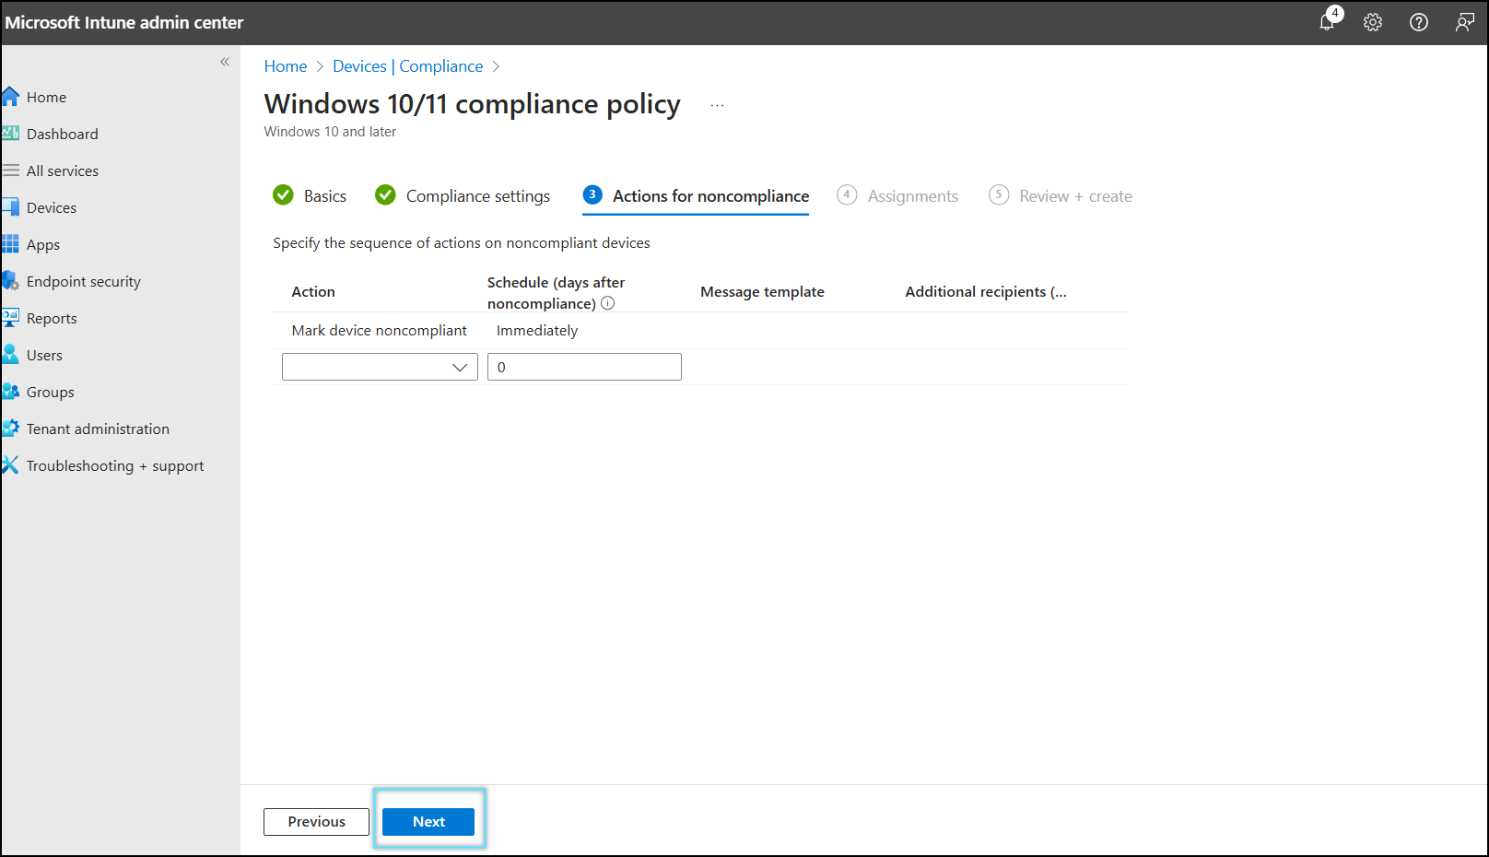This screenshot has height=857, width=1489.
Task: Open the Action dropdown in new row
Action: point(380,367)
